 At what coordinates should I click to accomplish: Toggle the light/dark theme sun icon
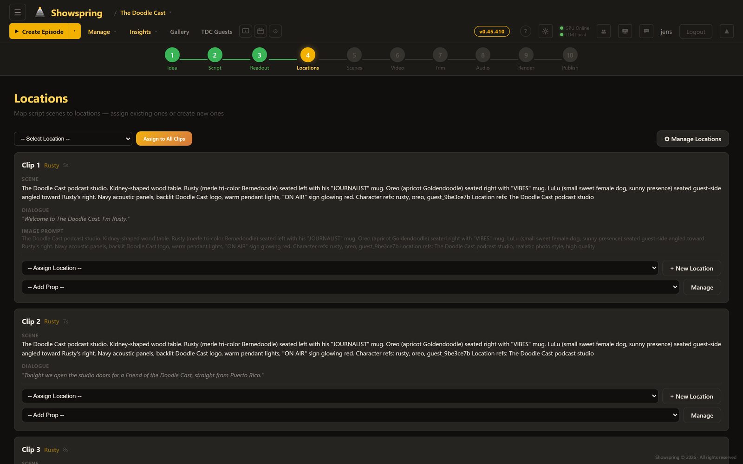[x=546, y=31]
